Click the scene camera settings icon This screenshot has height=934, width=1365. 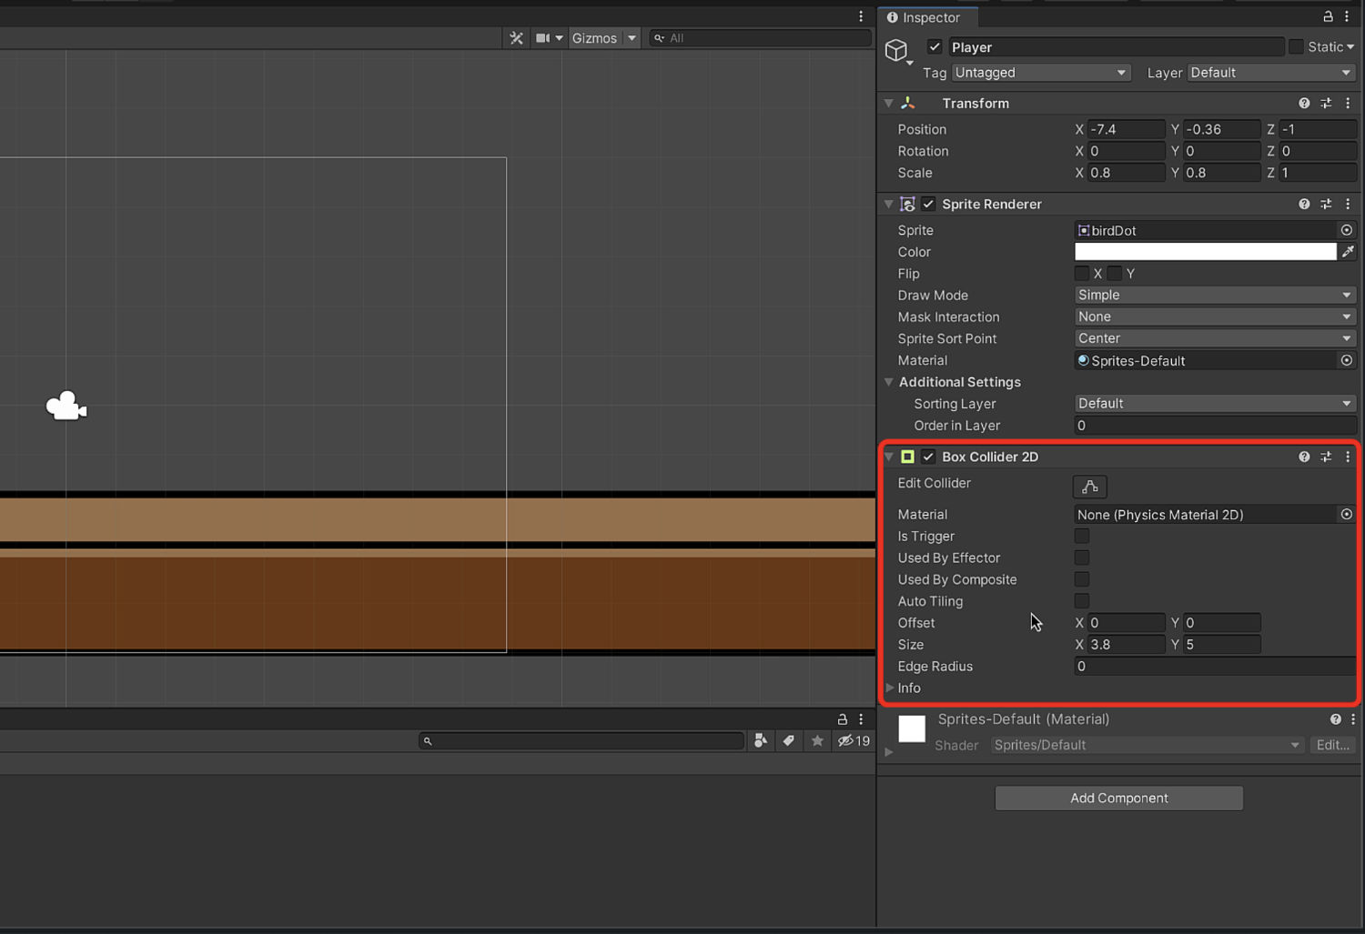point(543,38)
